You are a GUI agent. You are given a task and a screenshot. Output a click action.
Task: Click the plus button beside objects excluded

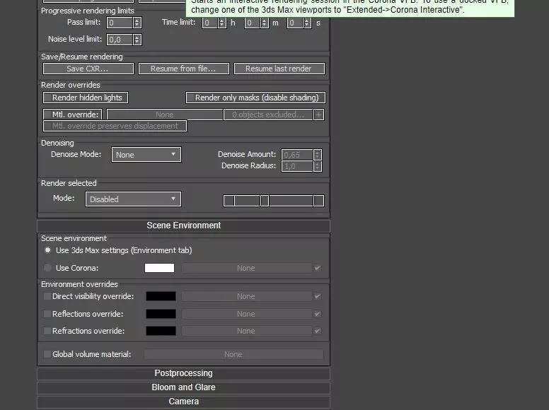pos(319,115)
